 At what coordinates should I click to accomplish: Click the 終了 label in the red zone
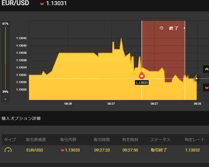click(174, 28)
